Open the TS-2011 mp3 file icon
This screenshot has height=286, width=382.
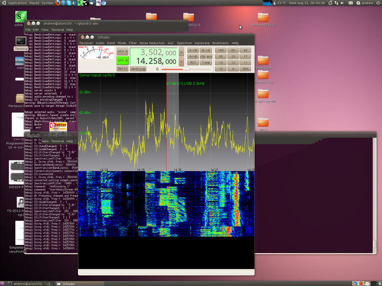pyautogui.click(x=21, y=202)
